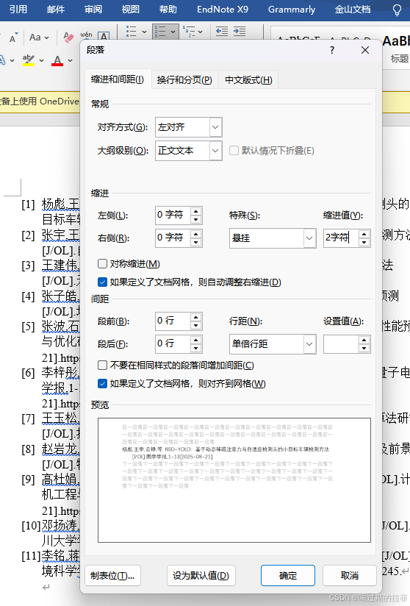
Task: Click the 设为默认值 button
Action: (x=201, y=575)
